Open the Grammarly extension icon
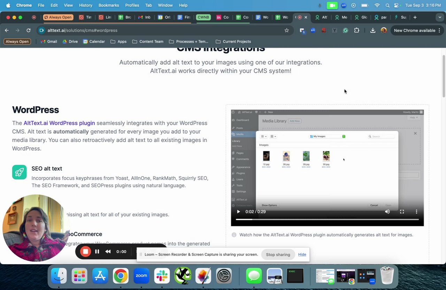This screenshot has width=446, height=290. pos(345,30)
